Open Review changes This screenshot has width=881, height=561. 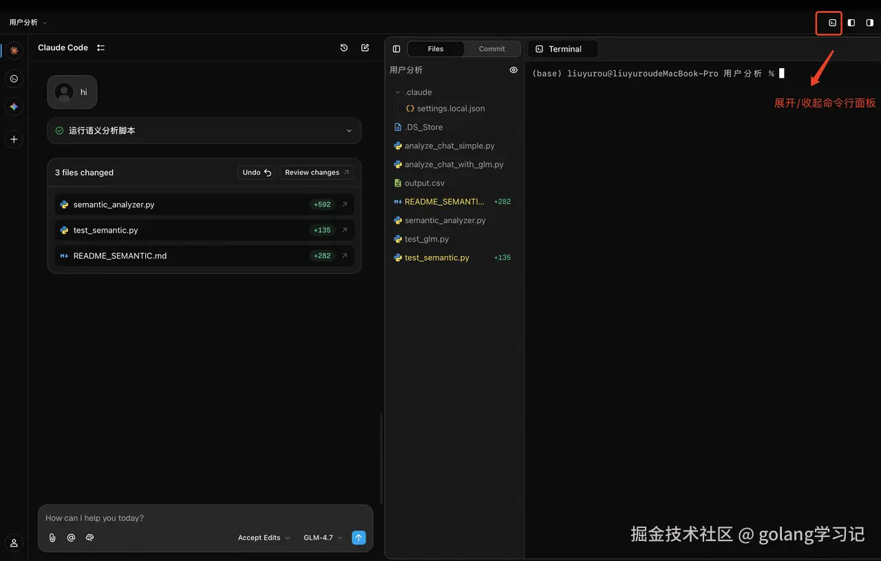(x=317, y=172)
